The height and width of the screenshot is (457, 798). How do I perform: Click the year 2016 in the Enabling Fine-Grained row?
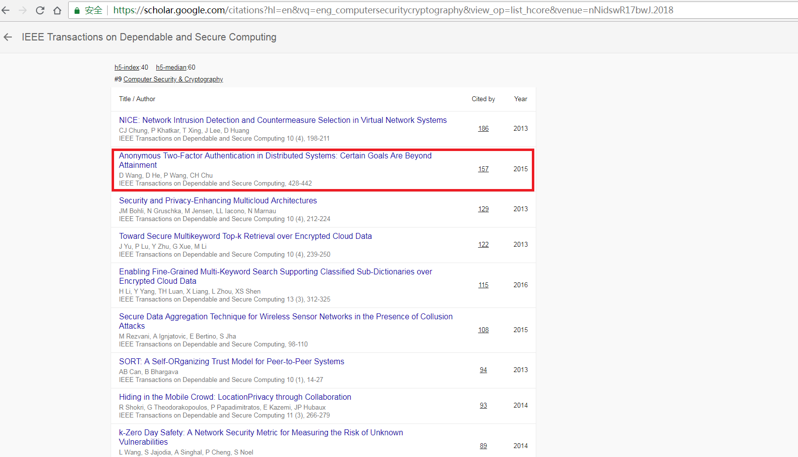click(x=520, y=285)
